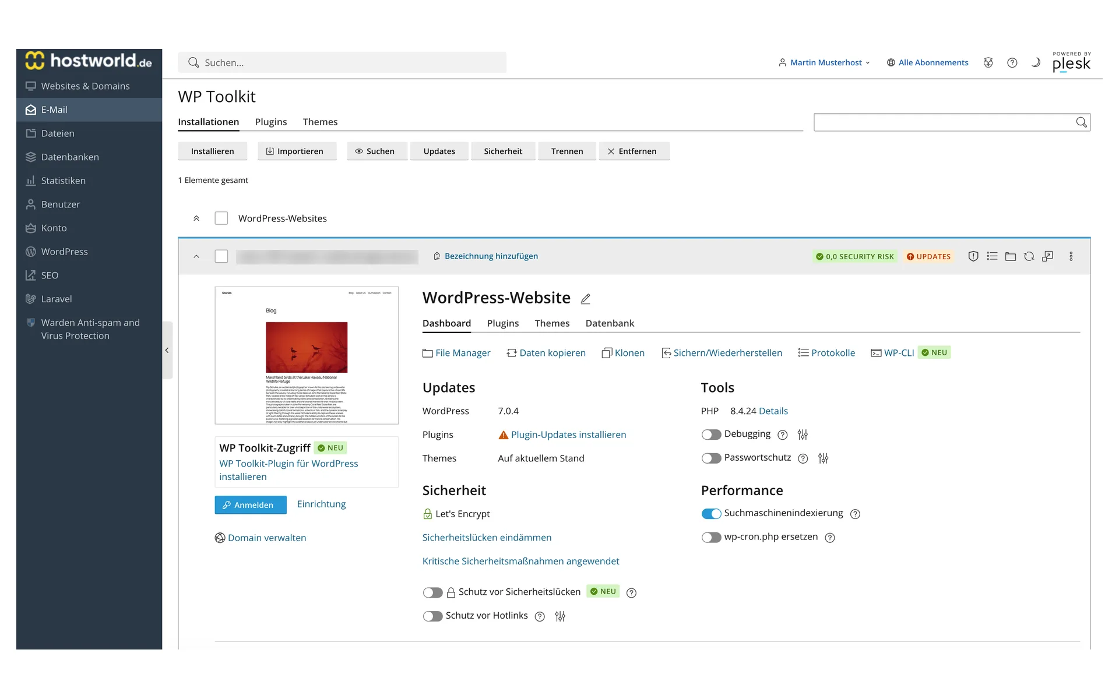Open the File Manager link
The image size is (1119, 699).
[456, 353]
